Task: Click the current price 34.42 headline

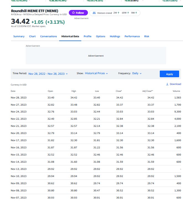Action: (x=20, y=21)
